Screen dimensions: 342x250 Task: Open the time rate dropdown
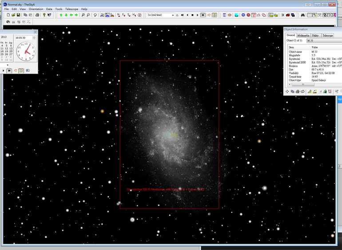point(173,15)
